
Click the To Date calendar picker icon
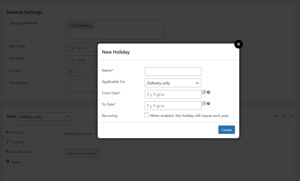point(204,104)
